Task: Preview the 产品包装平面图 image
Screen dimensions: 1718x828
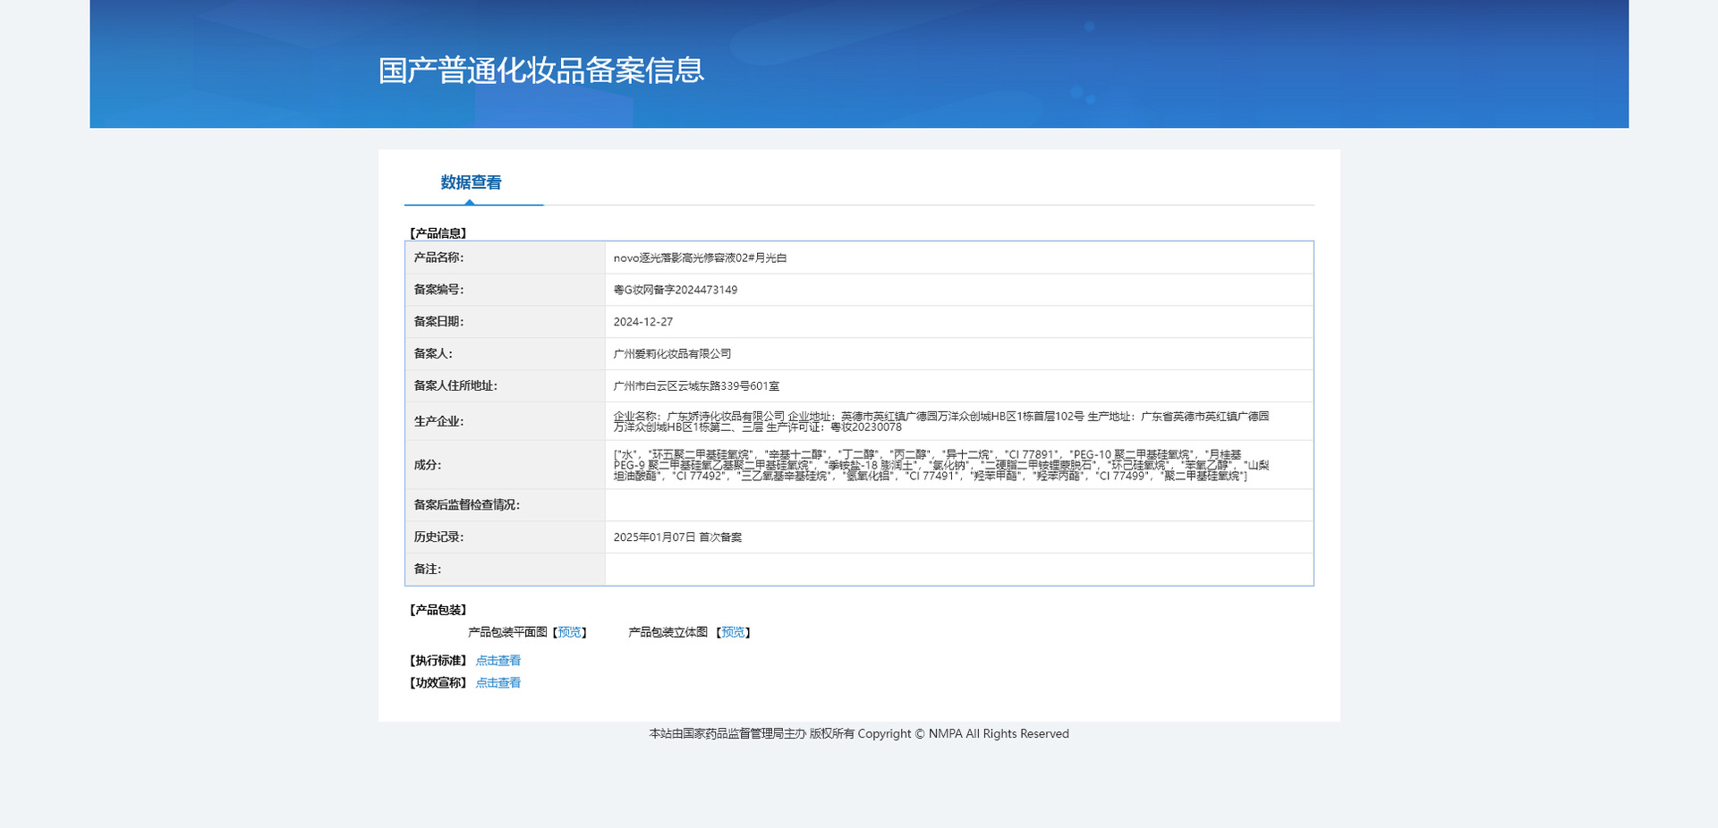Action: point(570,632)
